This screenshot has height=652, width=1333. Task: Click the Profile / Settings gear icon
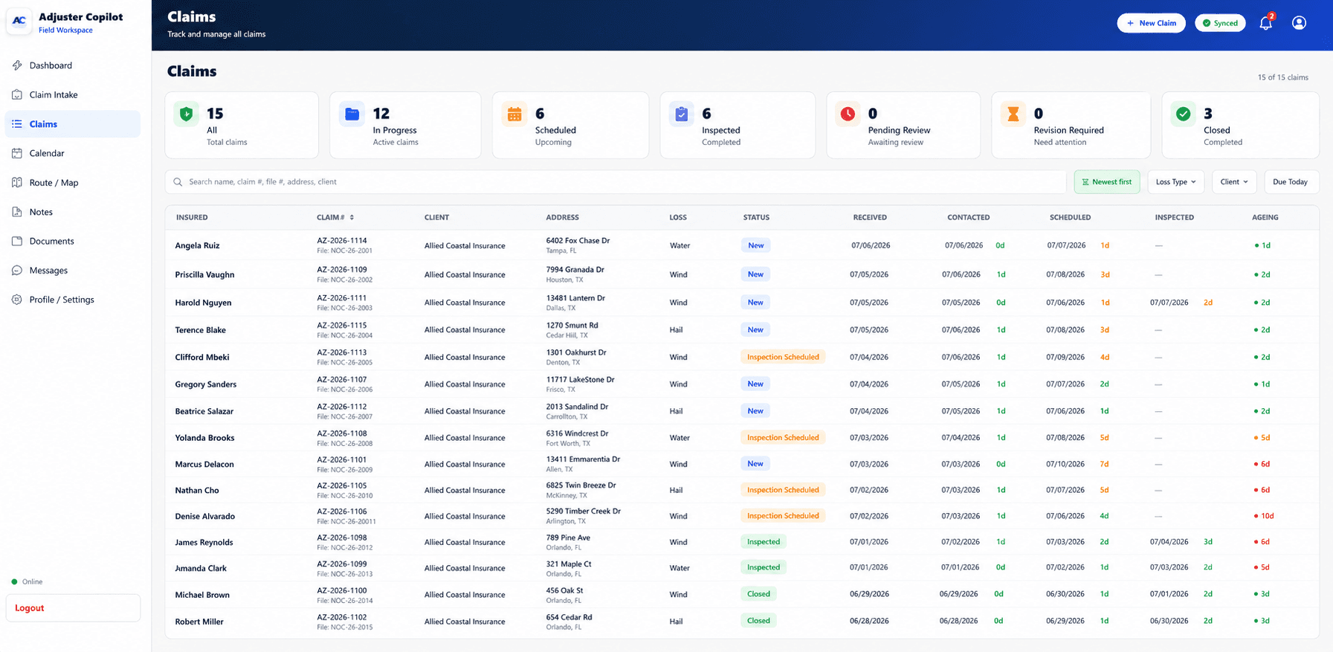(17, 300)
